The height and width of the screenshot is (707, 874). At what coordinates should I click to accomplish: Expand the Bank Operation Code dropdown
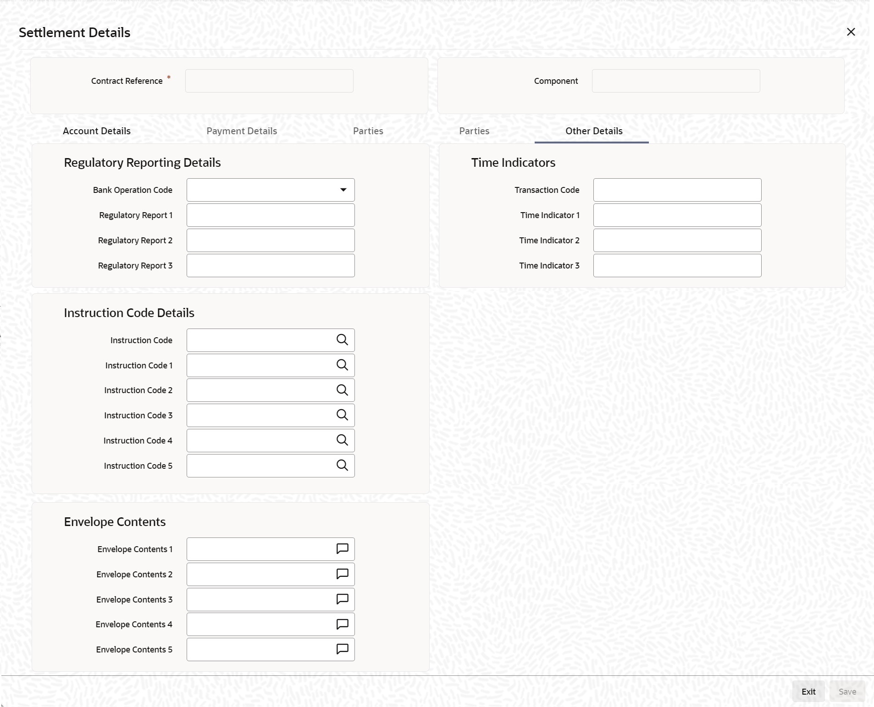coord(343,190)
